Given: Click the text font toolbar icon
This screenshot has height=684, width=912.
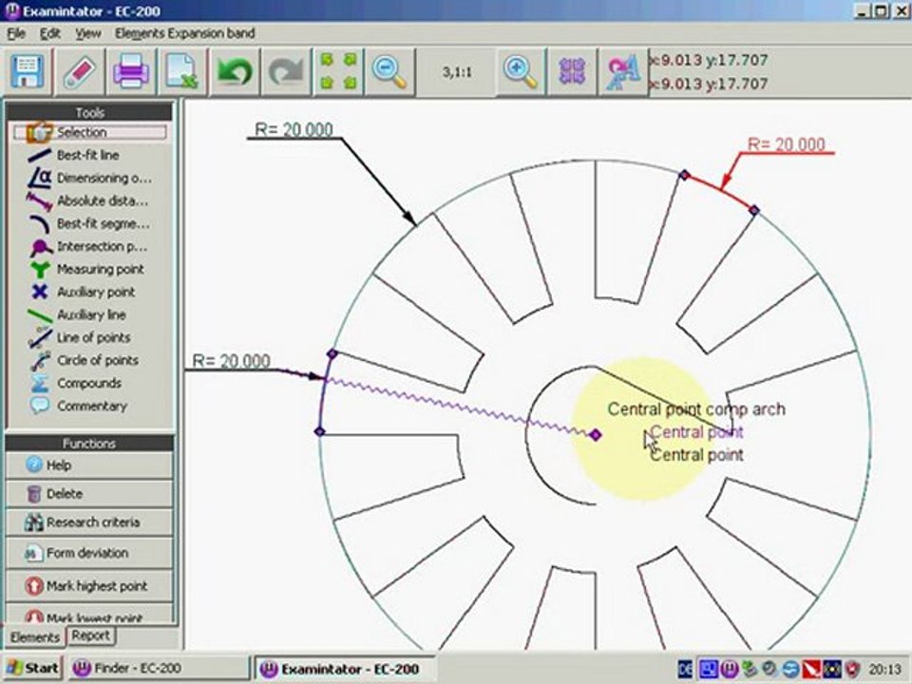Looking at the screenshot, I should (623, 72).
